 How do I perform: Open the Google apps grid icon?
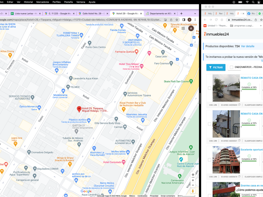[183, 28]
